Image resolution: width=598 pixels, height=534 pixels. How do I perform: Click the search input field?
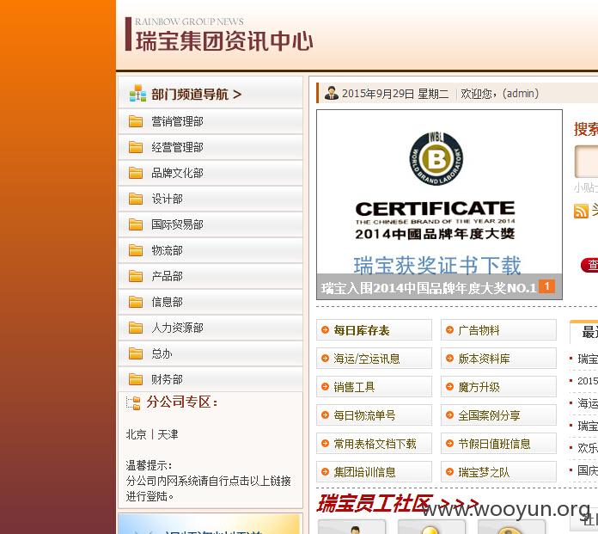coord(587,162)
